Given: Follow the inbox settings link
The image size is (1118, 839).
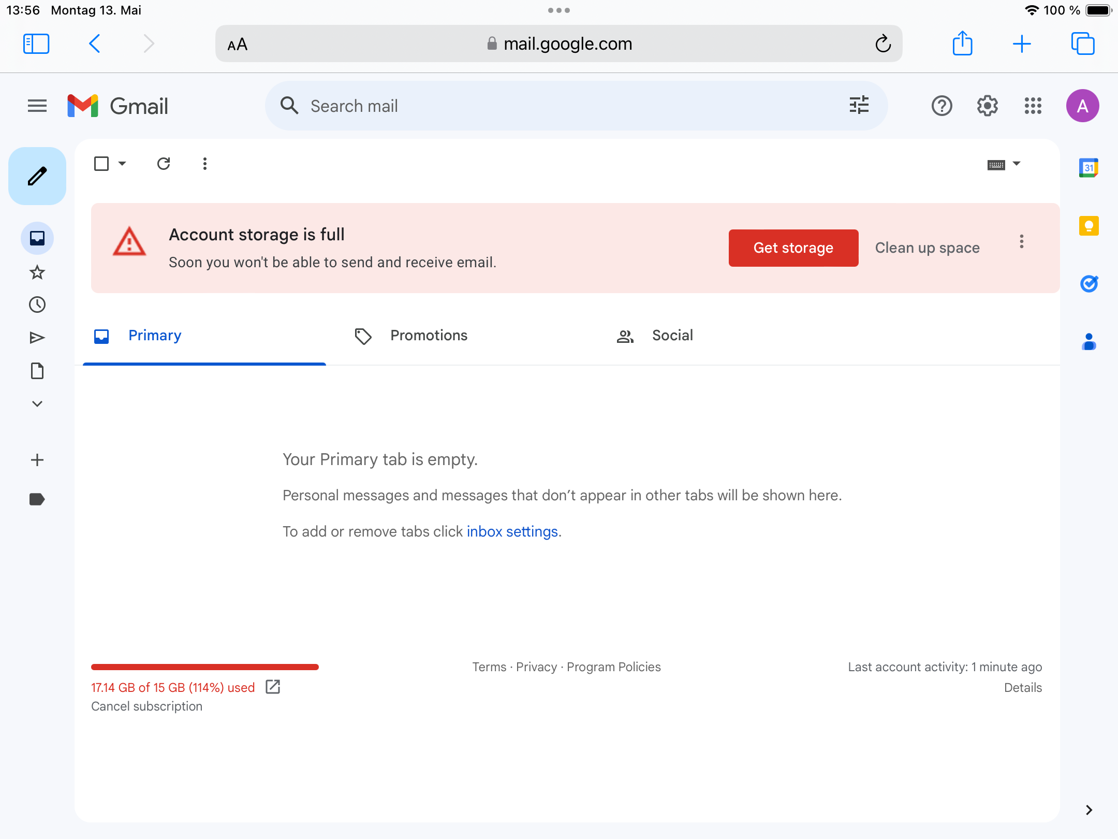Looking at the screenshot, I should [512, 532].
